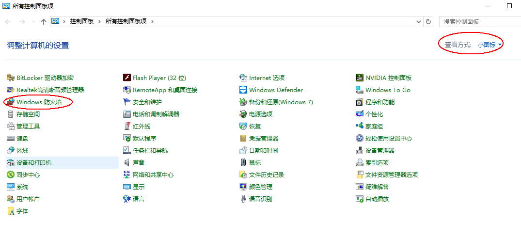Open the address bar history dropdown arrow
The image size is (521, 238).
tap(419, 22)
